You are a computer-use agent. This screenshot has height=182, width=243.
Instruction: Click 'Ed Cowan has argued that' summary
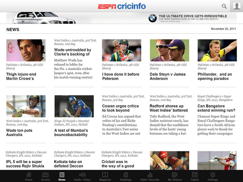(x=121, y=125)
